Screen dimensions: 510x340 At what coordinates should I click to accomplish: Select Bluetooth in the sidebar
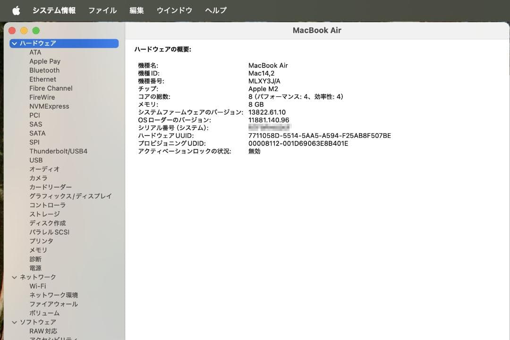pyautogui.click(x=44, y=70)
